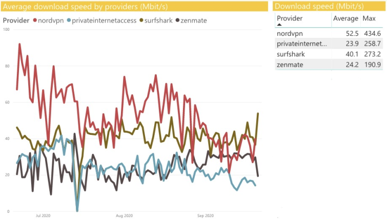The width and height of the screenshot is (387, 220).
Task: Click the Download speed table title
Action: [x=319, y=7]
